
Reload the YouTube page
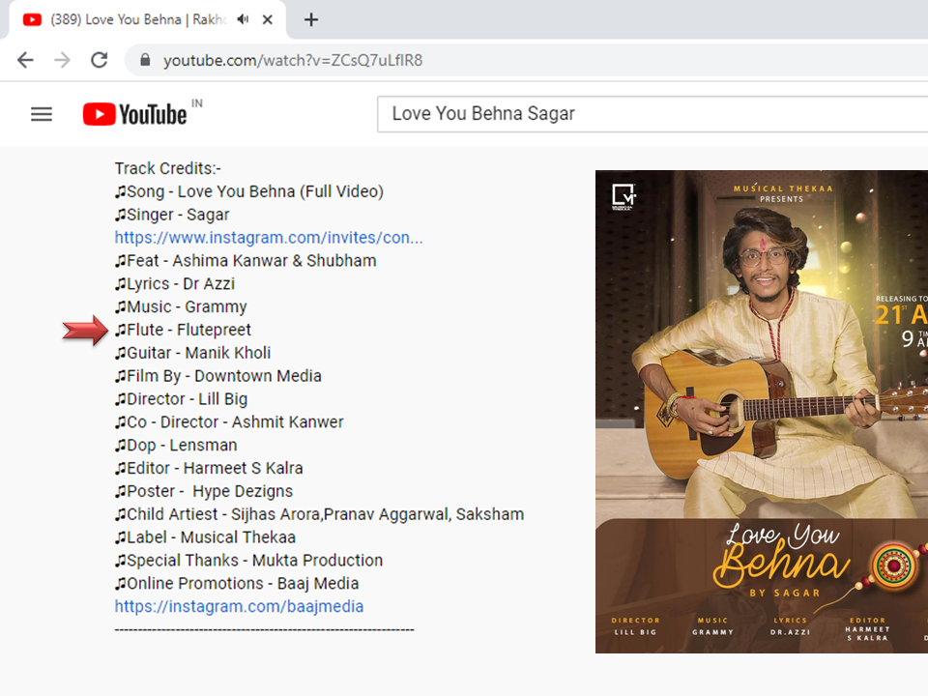(x=99, y=60)
